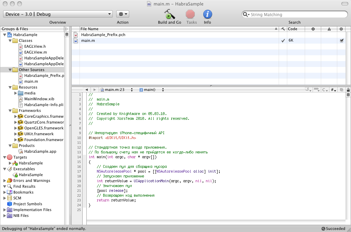Screen dimensions: 351x232
Task: Open the Device - 3.0 | Debug overview popup
Action: pyautogui.click(x=58, y=14)
